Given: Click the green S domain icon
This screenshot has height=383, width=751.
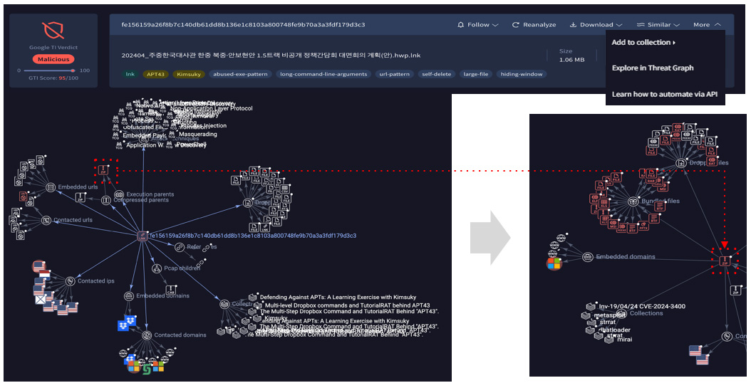Looking at the screenshot, I should point(147,369).
